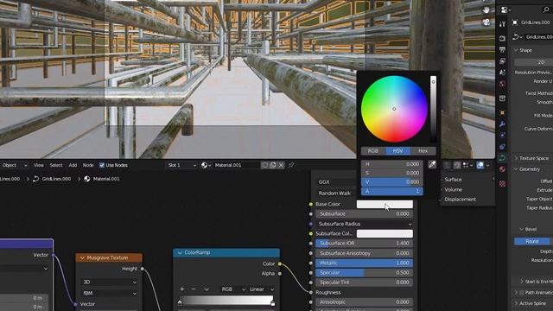Toggle Use Nodes checkbox

(x=102, y=165)
